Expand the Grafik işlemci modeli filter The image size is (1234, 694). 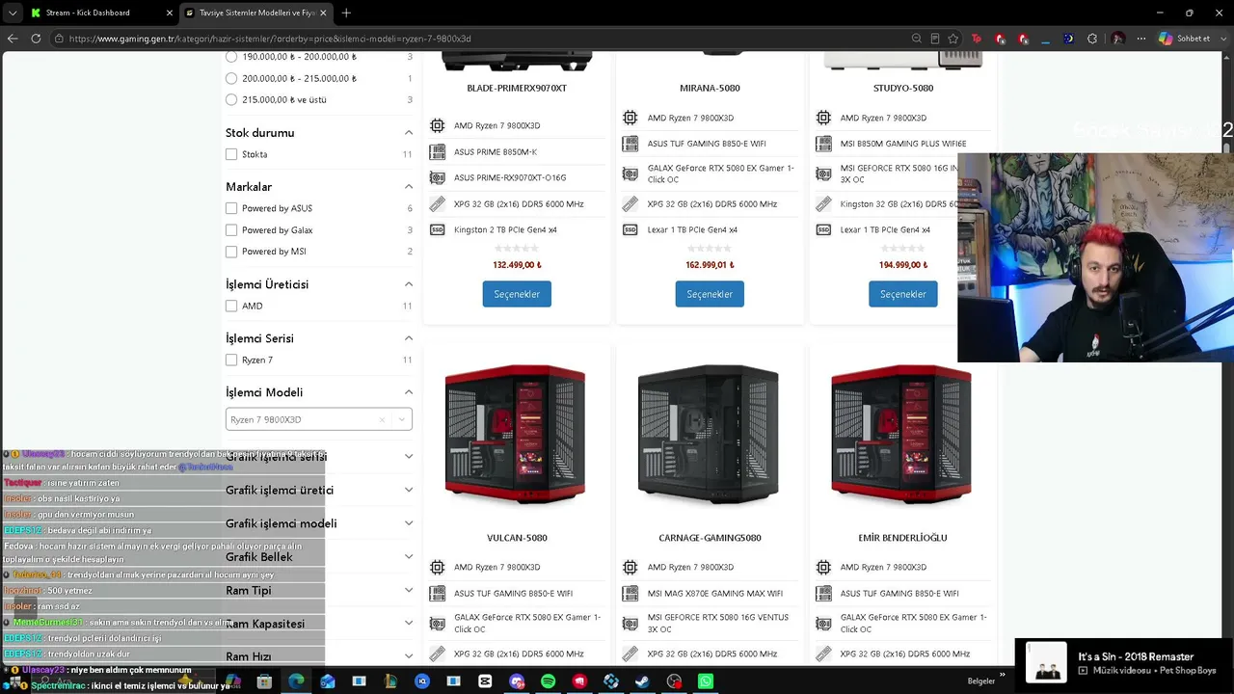[409, 523]
